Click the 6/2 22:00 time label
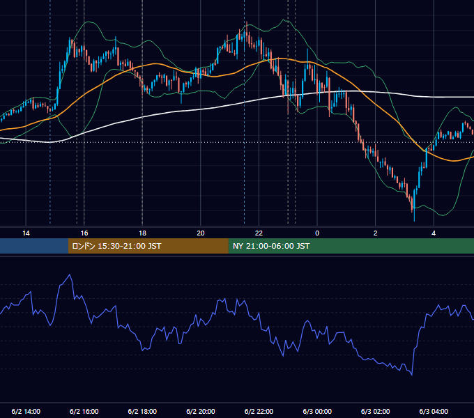 (259, 411)
